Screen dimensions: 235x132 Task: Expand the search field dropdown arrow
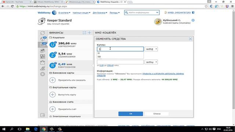pyautogui.click(x=157, y=12)
